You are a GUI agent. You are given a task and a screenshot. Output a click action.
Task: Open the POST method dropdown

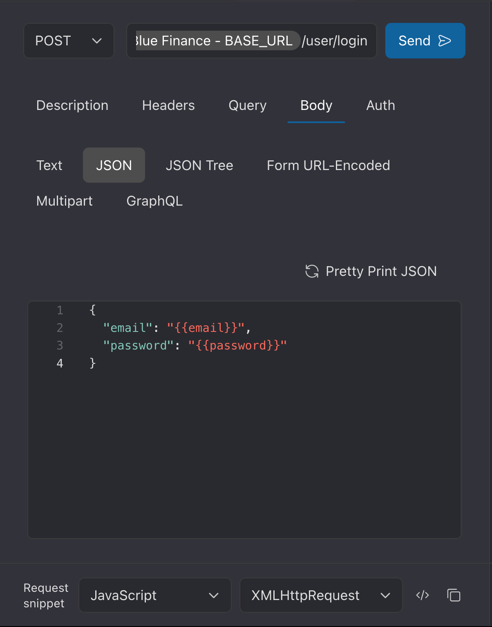click(69, 41)
